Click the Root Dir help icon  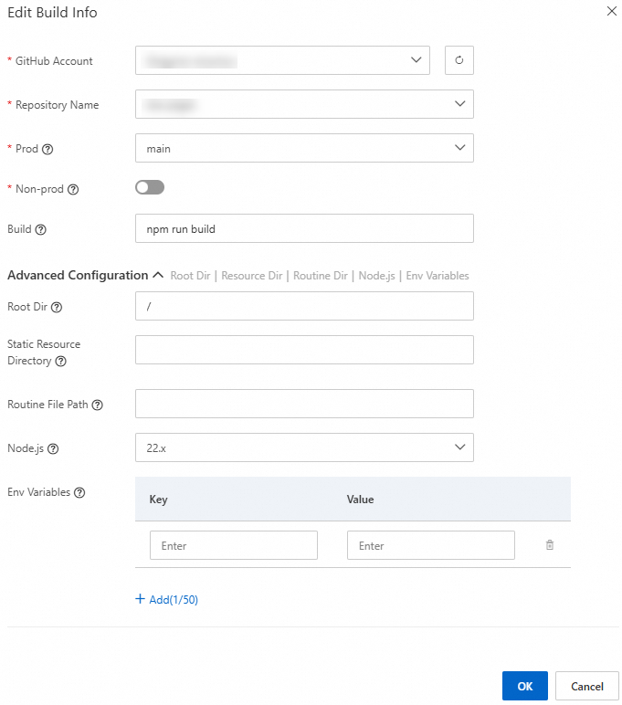click(57, 307)
